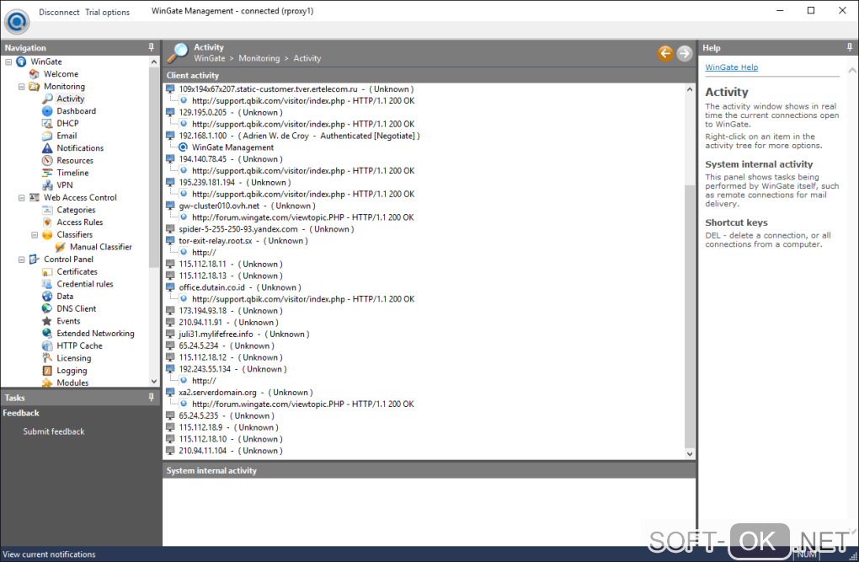The image size is (859, 562).
Task: Select the gw-cluster010.ovh.net row
Action: click(247, 206)
